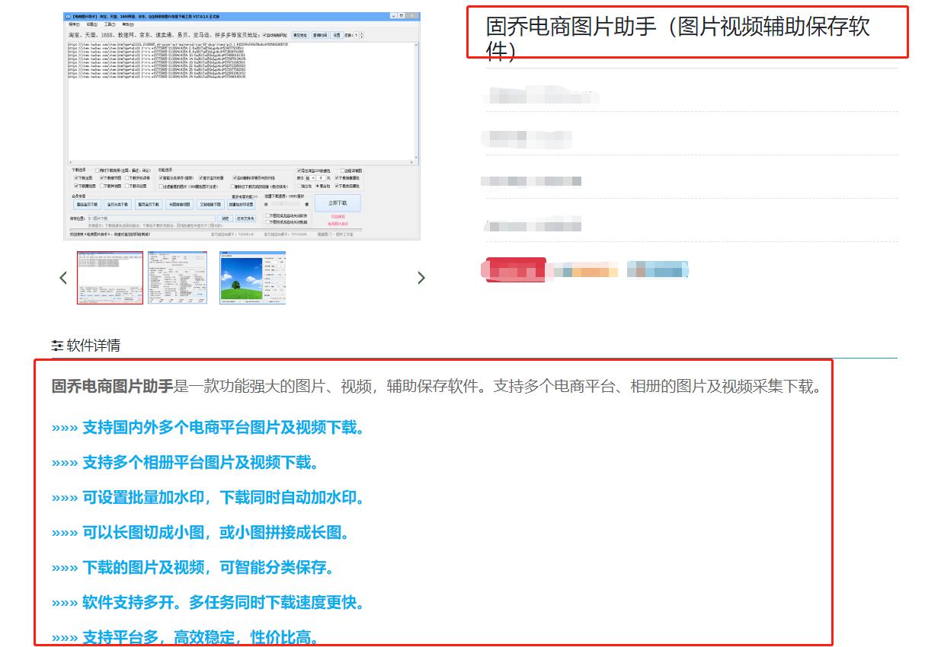
Task: Click the left carousel arrow
Action: pyautogui.click(x=63, y=277)
